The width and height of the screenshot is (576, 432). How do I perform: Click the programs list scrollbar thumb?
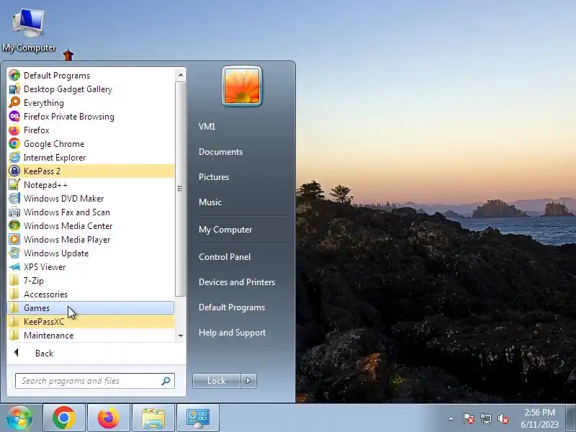pos(180,189)
